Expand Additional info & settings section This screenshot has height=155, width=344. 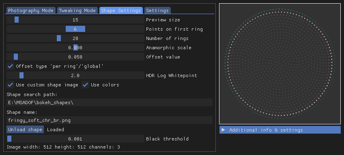[280, 130]
